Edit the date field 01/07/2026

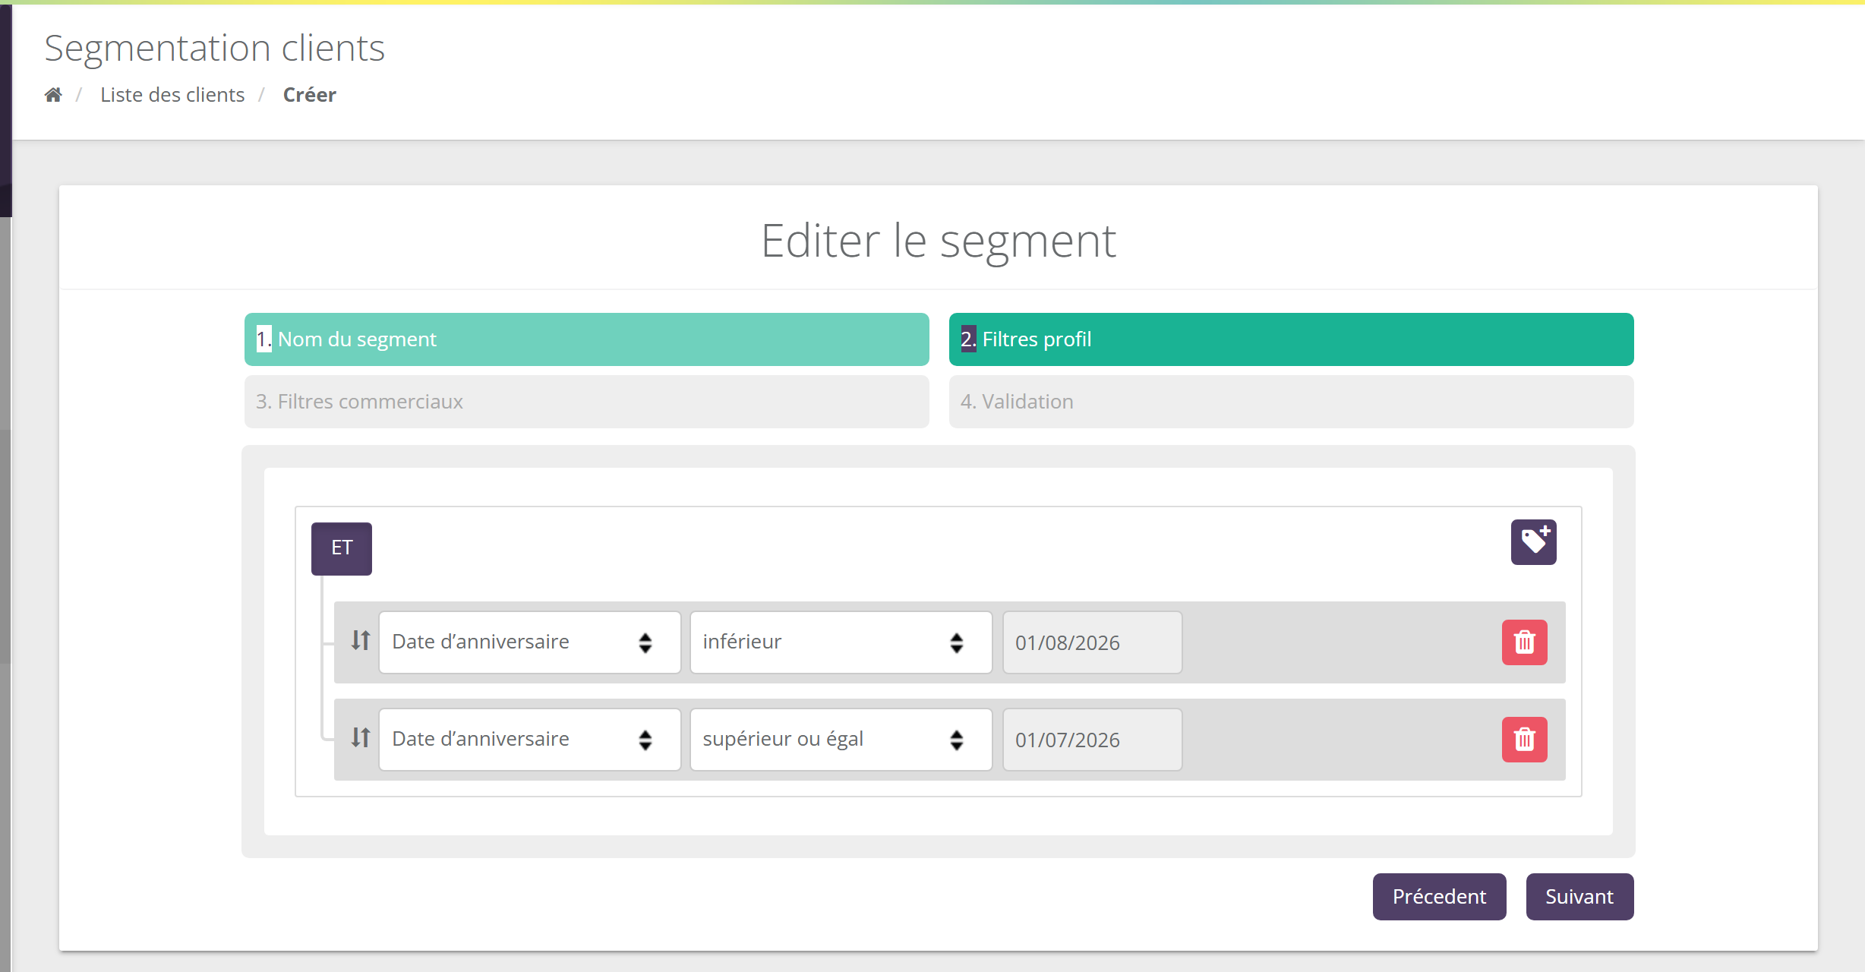click(x=1092, y=740)
